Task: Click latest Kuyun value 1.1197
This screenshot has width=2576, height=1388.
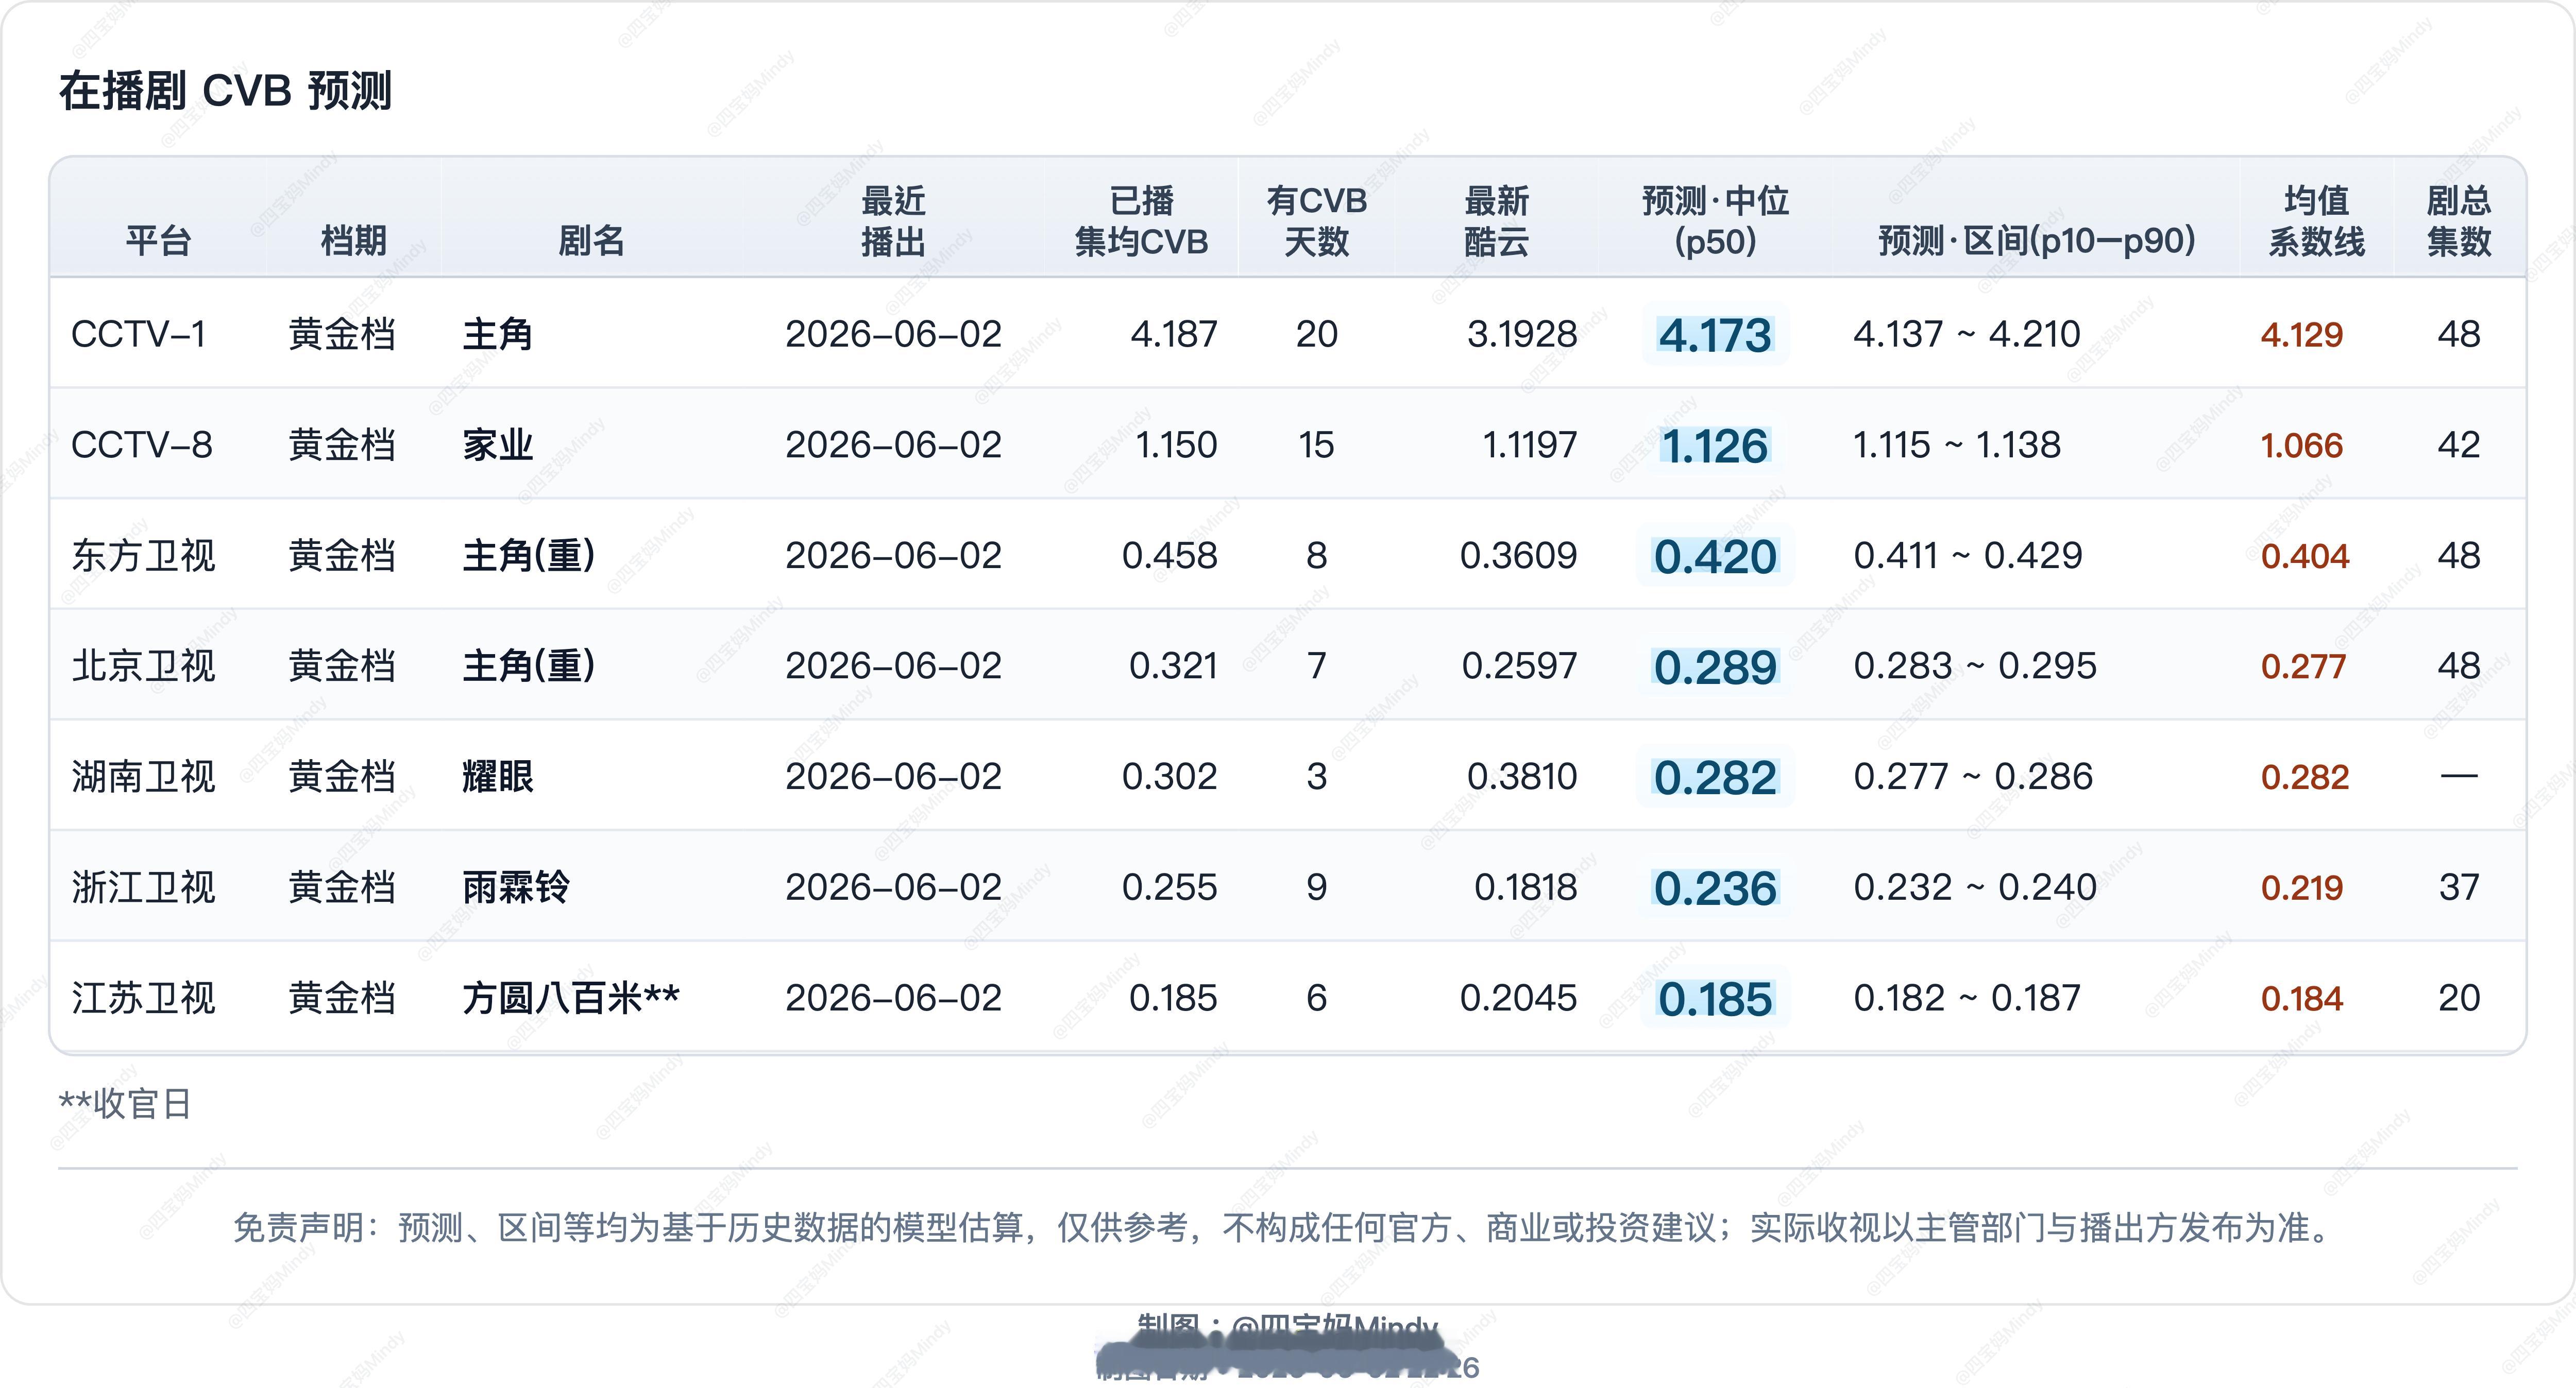Action: [x=1529, y=445]
